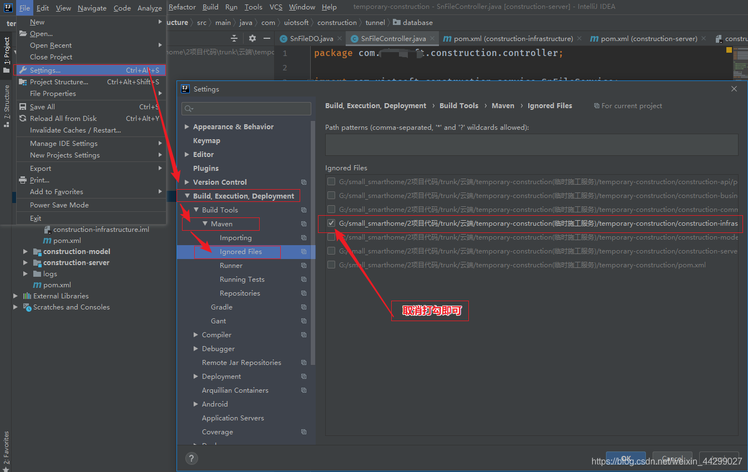
Task: Close the pom.xml (construction-infrastructure) tab
Action: pos(580,39)
